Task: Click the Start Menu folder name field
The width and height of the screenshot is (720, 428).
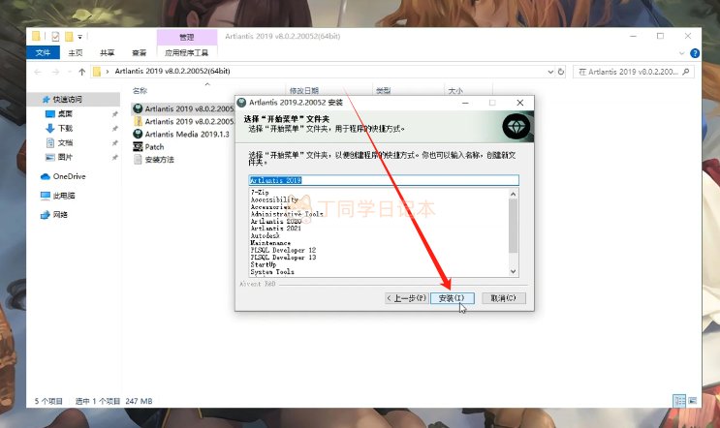Action: point(384,180)
